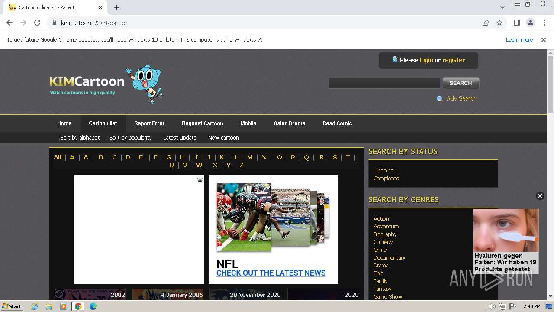Filter cartoons starting with Z
The width and height of the screenshot is (554, 312).
point(241,165)
